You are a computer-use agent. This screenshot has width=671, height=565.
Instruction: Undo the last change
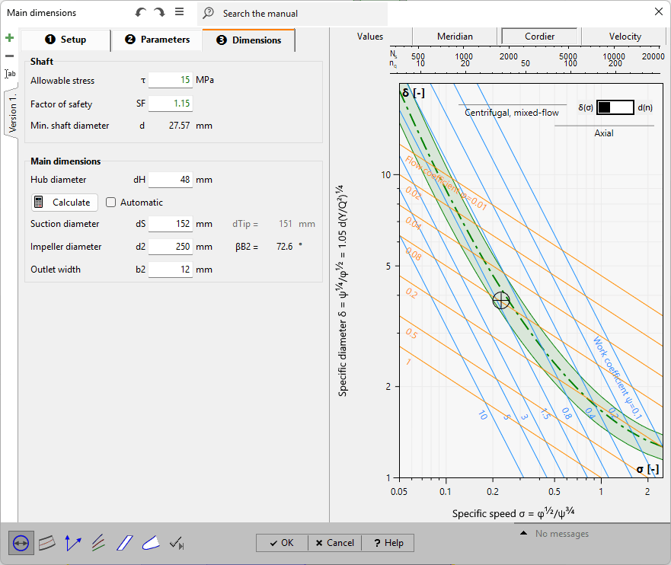140,12
